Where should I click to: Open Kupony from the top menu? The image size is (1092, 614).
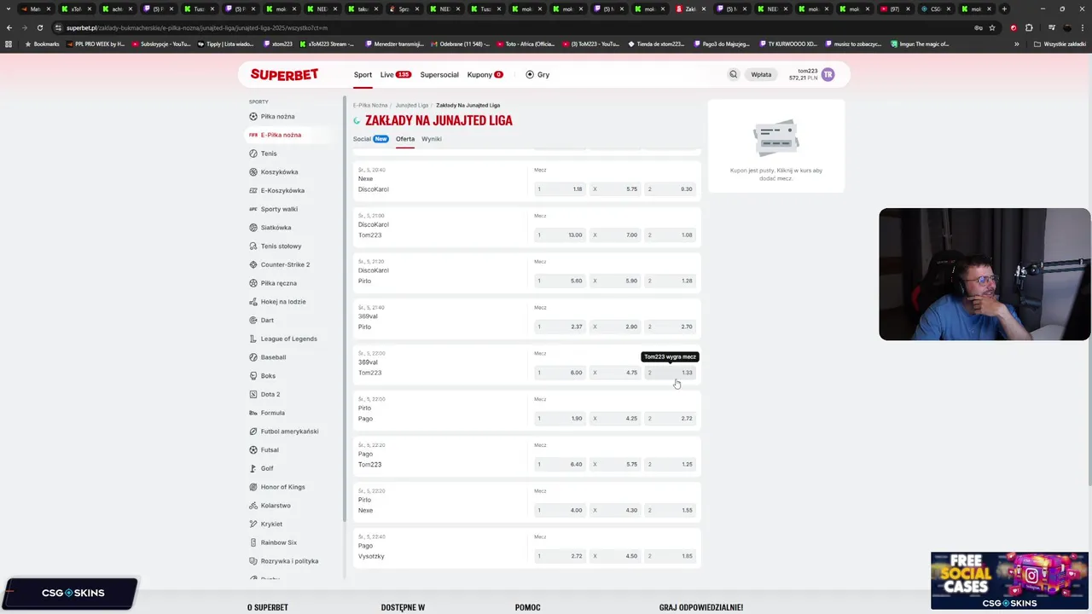coord(485,74)
